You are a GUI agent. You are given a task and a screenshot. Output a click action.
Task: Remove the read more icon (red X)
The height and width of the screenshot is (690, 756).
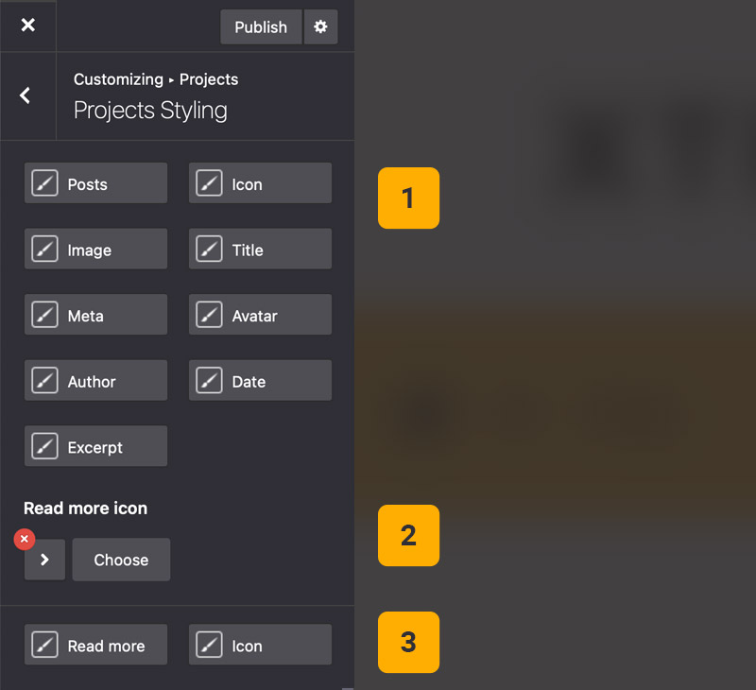(x=25, y=539)
